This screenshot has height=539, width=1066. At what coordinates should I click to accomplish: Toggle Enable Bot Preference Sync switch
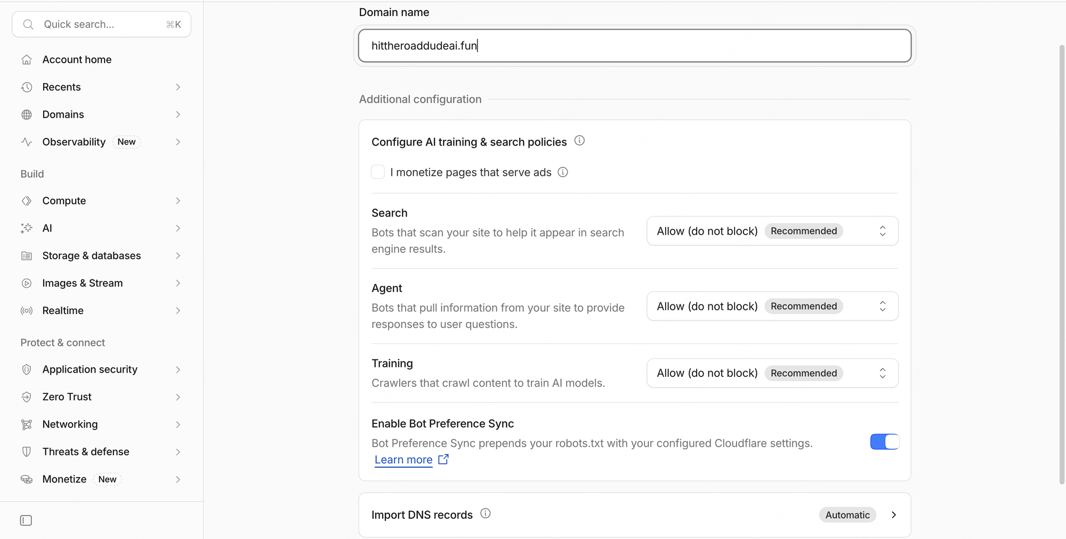885,442
